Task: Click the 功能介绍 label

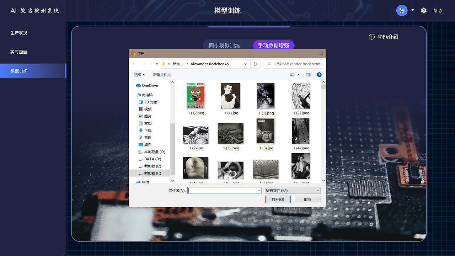Action: pos(388,37)
